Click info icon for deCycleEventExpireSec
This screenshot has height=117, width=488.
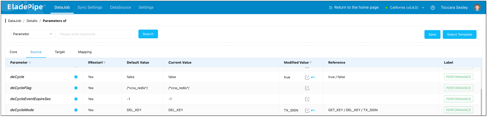(76, 99)
